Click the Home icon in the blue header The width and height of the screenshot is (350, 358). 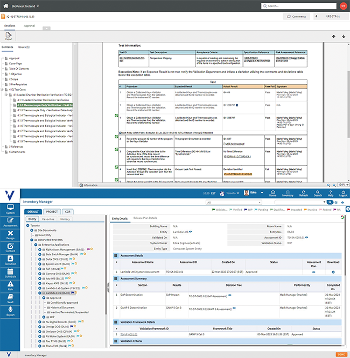[272, 194]
